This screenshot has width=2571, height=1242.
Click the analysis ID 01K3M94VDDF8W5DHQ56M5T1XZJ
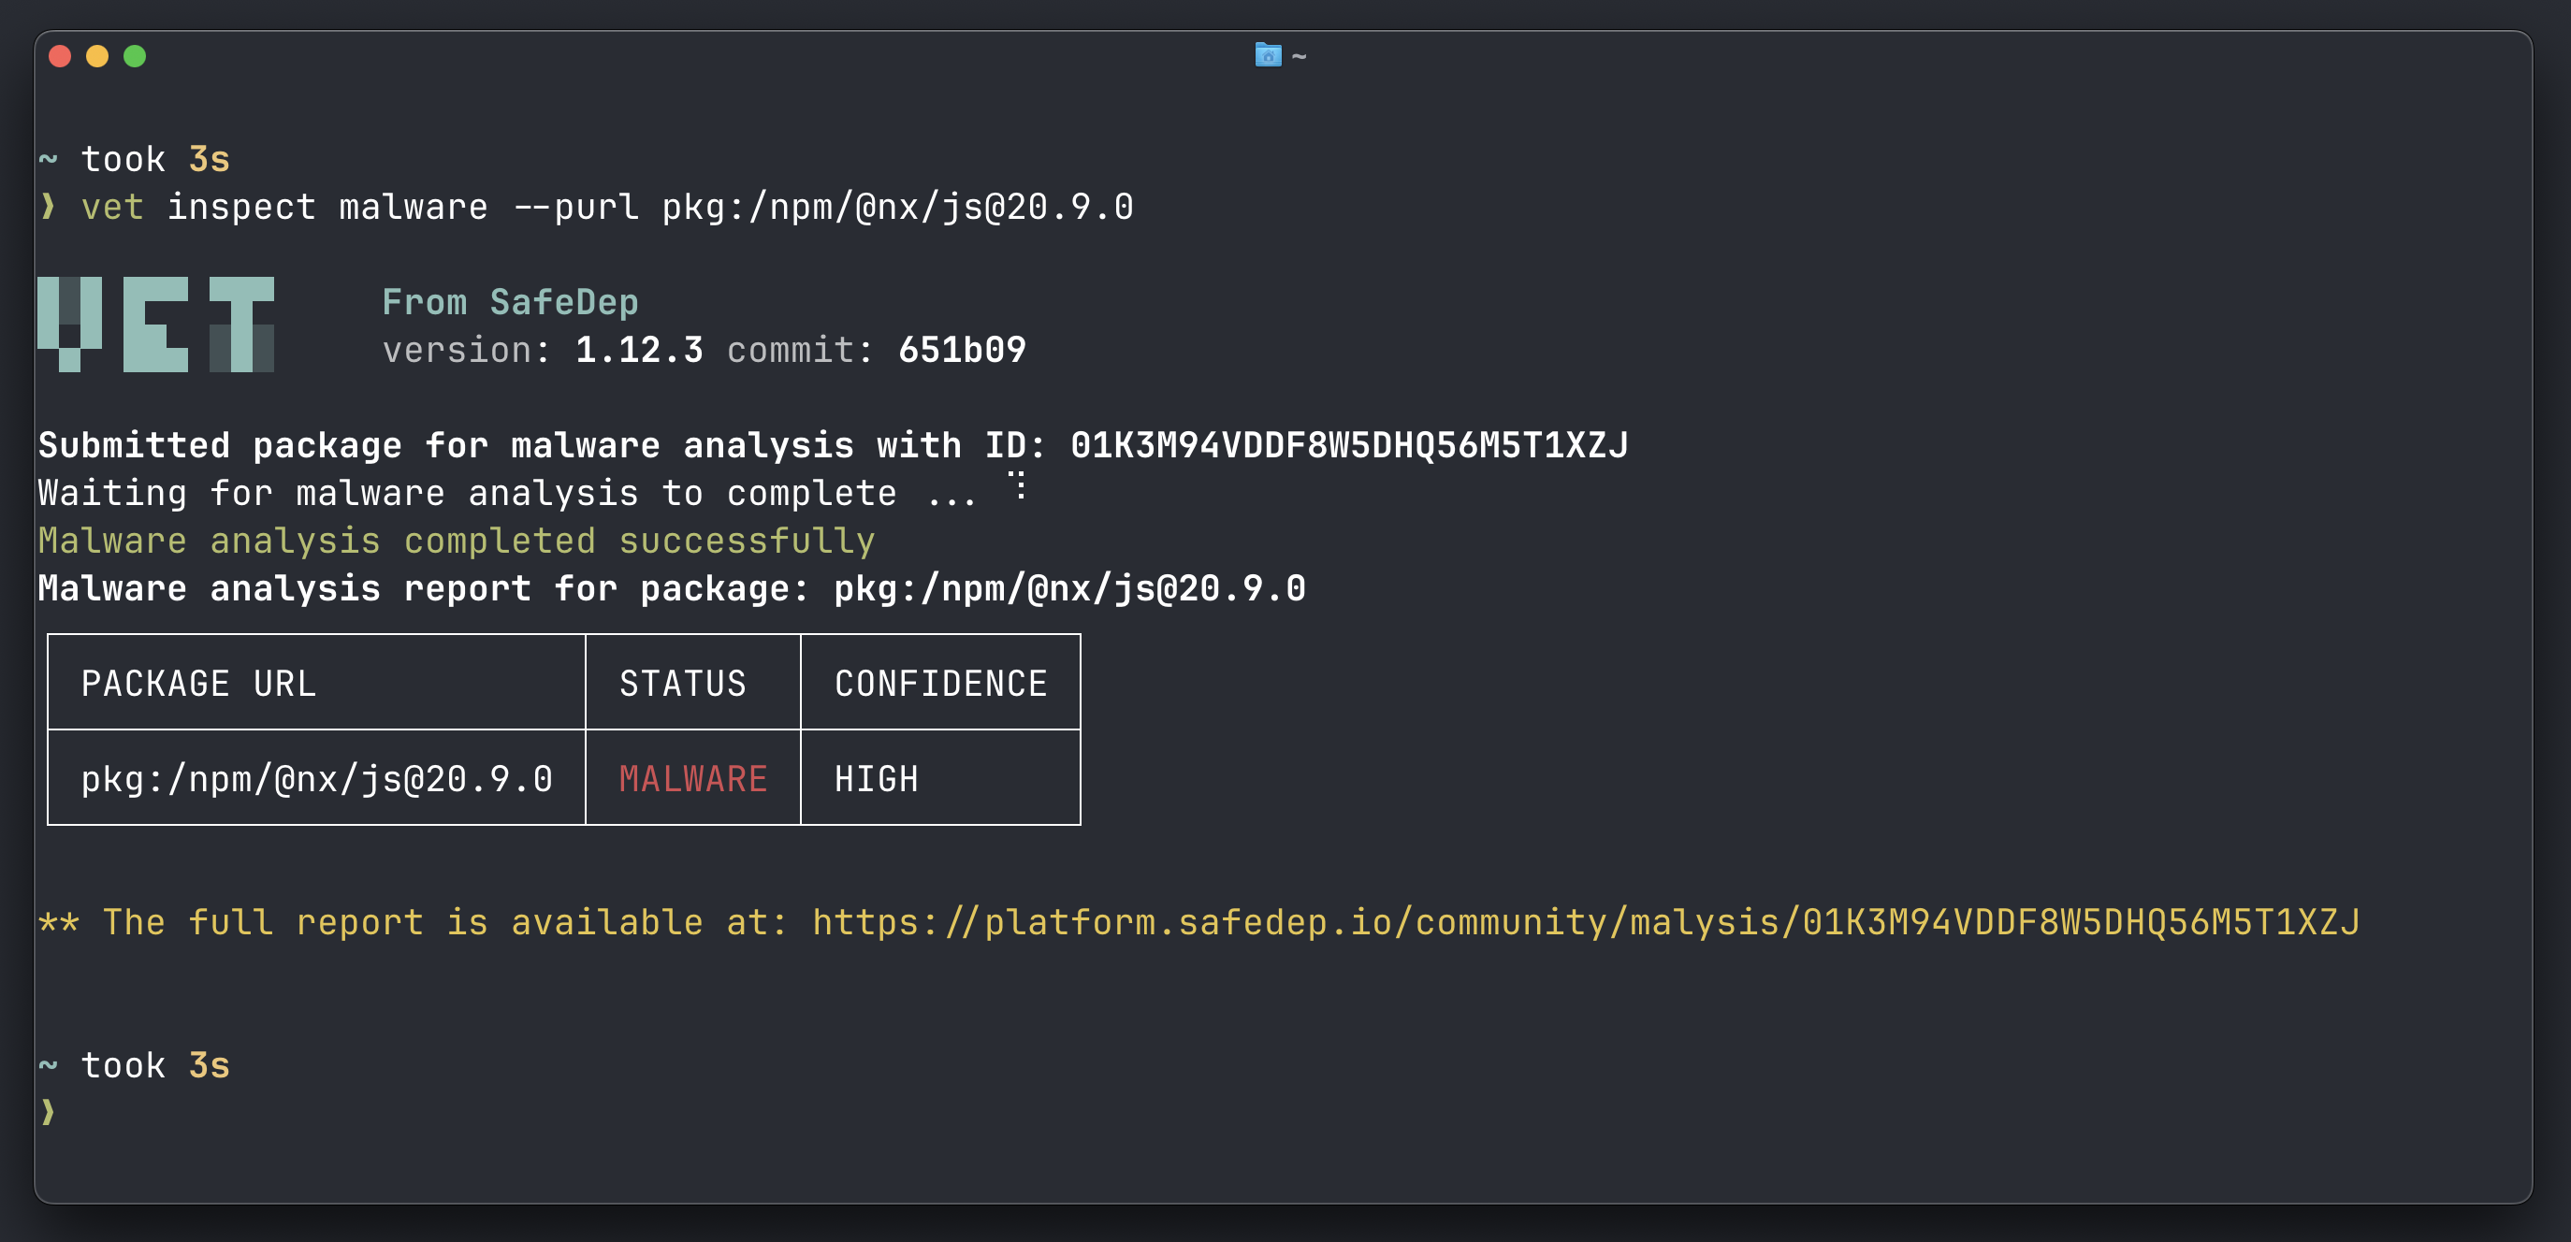coord(1348,445)
